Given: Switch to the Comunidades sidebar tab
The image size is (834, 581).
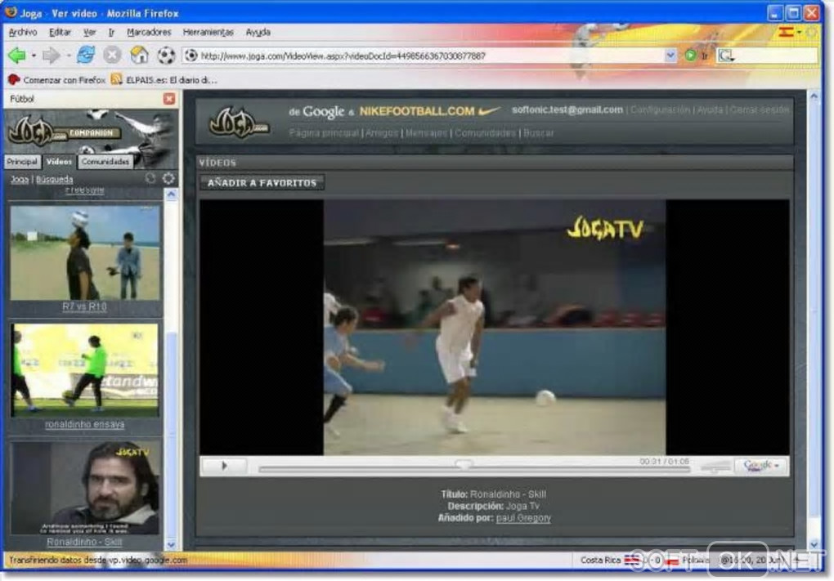Looking at the screenshot, I should click(105, 162).
